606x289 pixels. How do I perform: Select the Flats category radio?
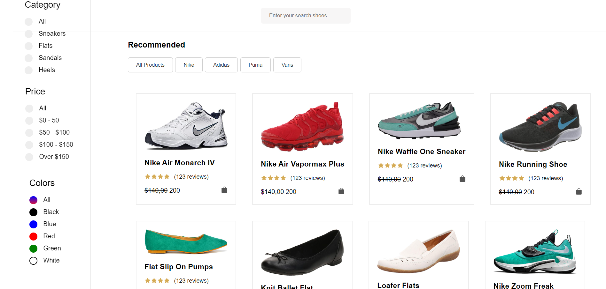point(29,46)
